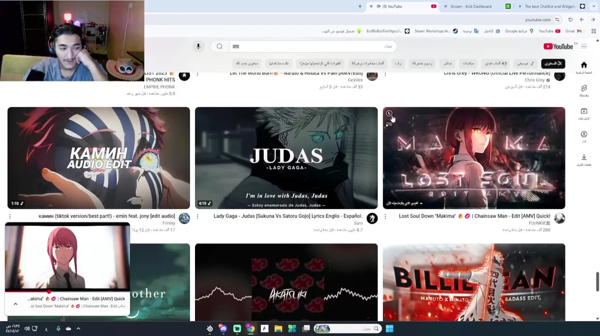Viewport: 600px width, 336px height.
Task: Open a new browser tab
Action: coord(360,7)
